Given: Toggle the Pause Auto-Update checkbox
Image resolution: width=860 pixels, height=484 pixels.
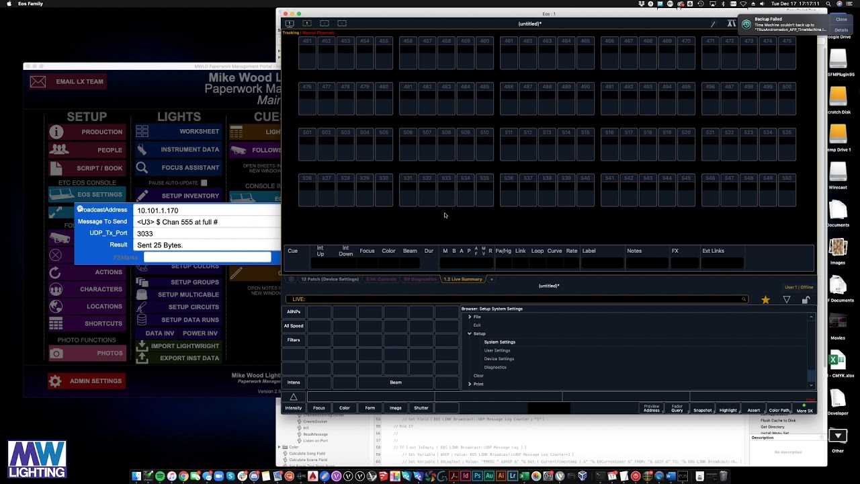Looking at the screenshot, I should coord(204,183).
